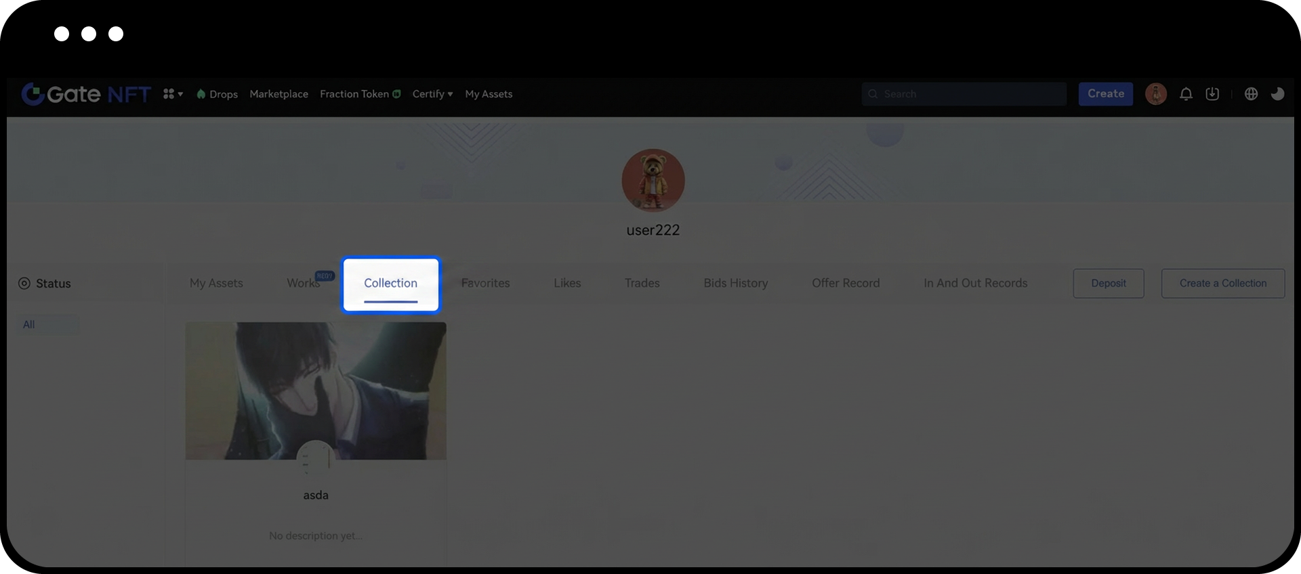Open the notifications bell icon

point(1186,94)
